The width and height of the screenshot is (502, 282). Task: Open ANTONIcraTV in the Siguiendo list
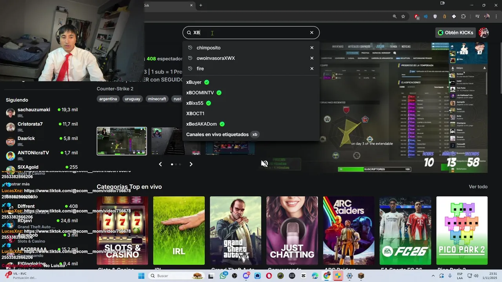(42, 155)
